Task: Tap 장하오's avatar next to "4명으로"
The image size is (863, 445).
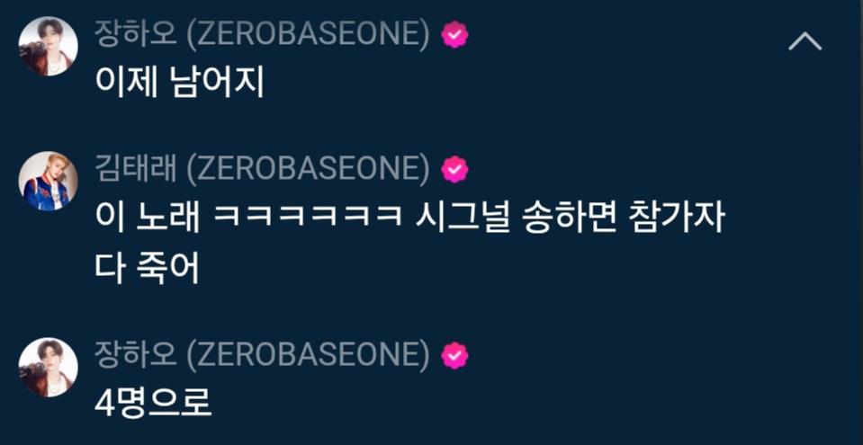Action: [49, 367]
